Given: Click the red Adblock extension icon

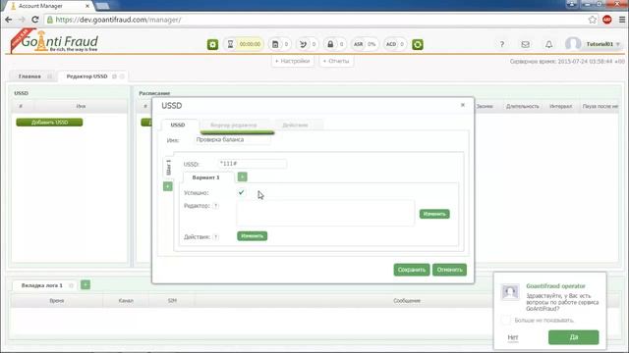Looking at the screenshot, I should (x=607, y=20).
